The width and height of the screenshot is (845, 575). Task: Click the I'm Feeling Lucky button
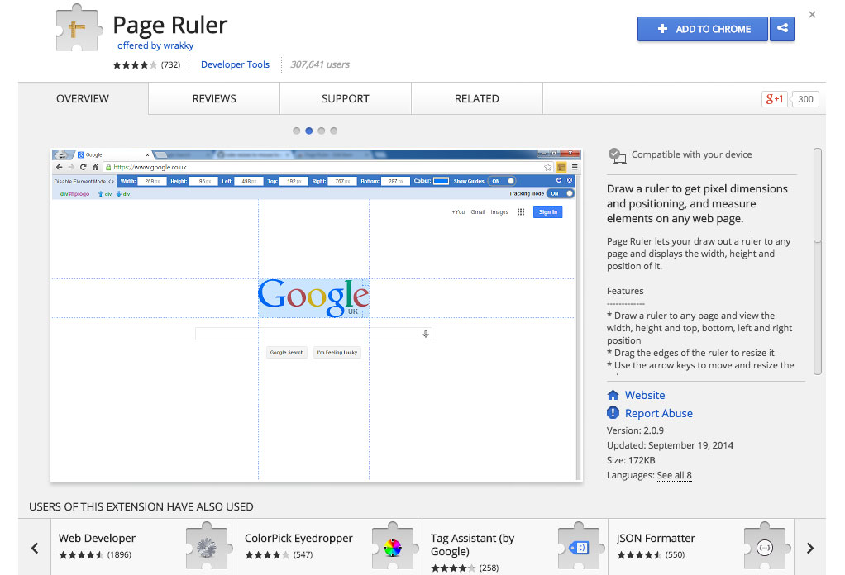[x=337, y=353]
